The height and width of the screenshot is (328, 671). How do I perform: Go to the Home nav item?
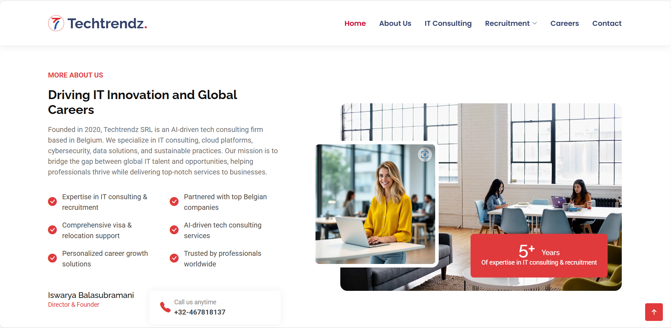click(355, 23)
